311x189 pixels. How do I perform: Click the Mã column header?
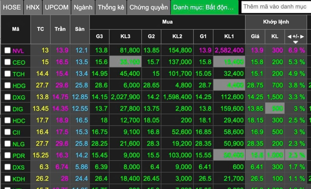pos(16,29)
